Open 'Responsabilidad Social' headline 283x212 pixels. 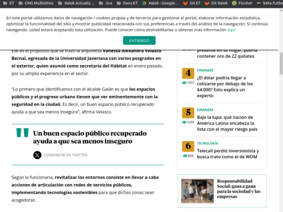239,188
